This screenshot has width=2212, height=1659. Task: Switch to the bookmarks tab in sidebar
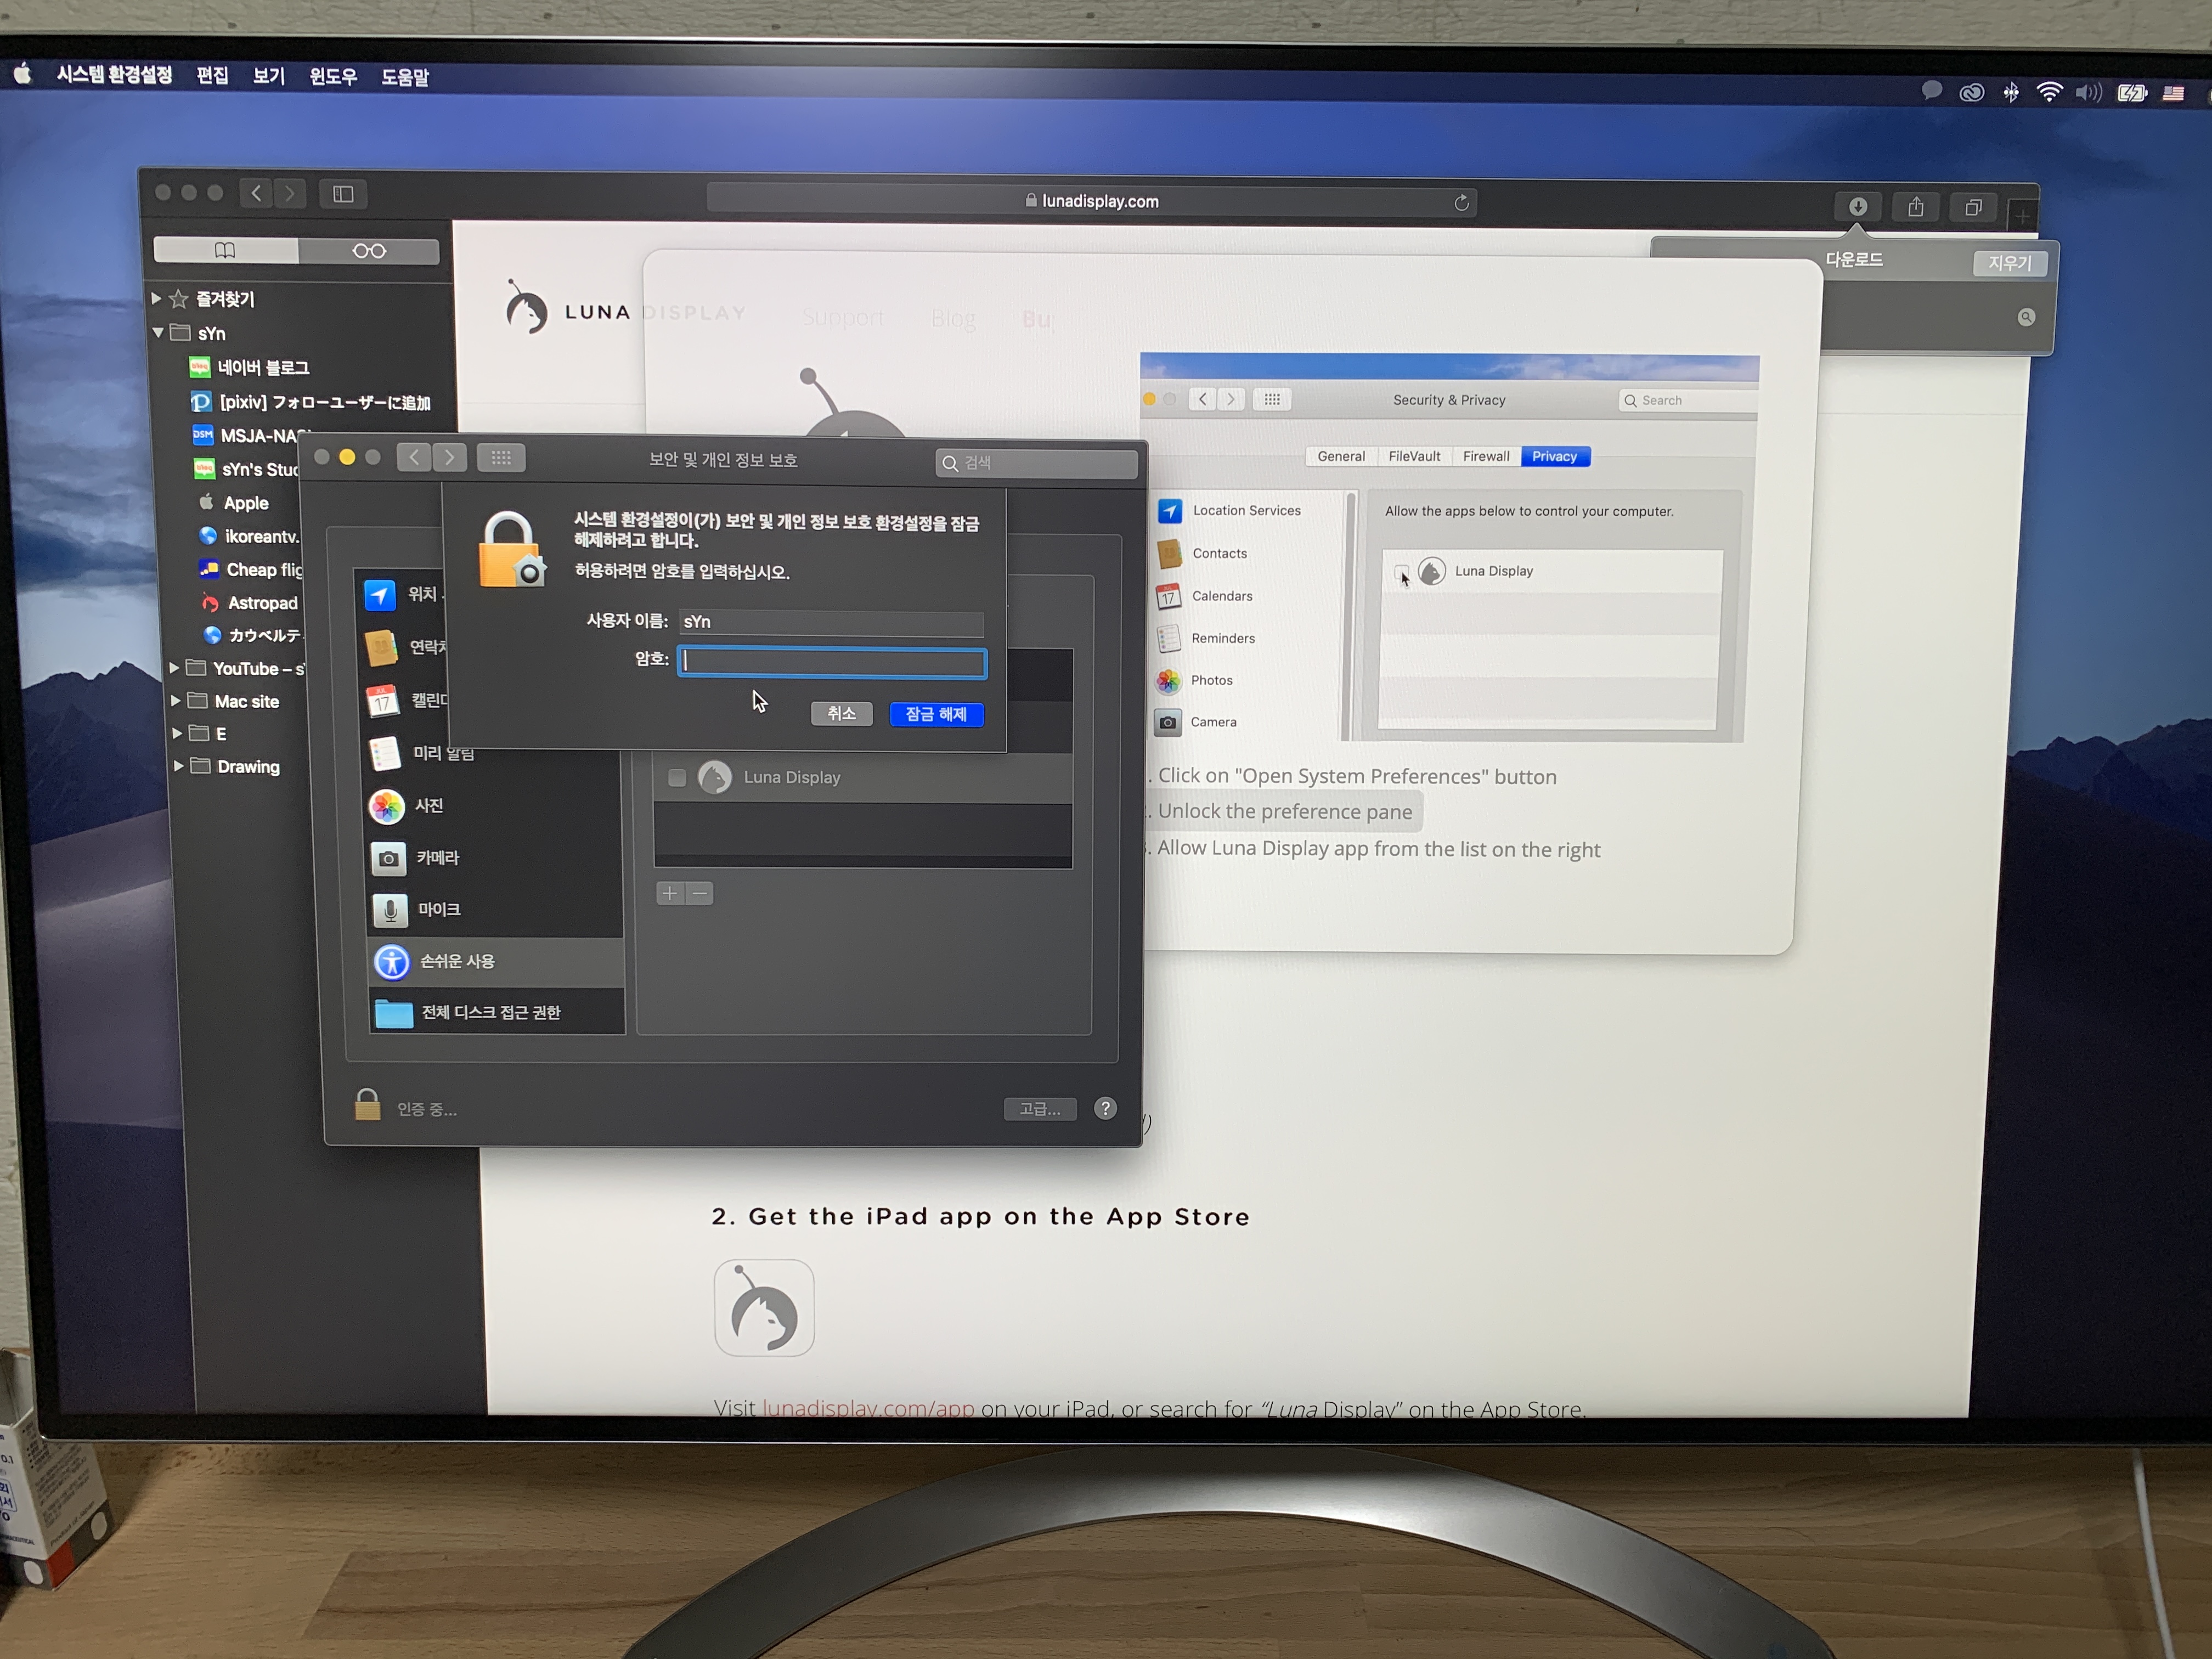(x=226, y=250)
